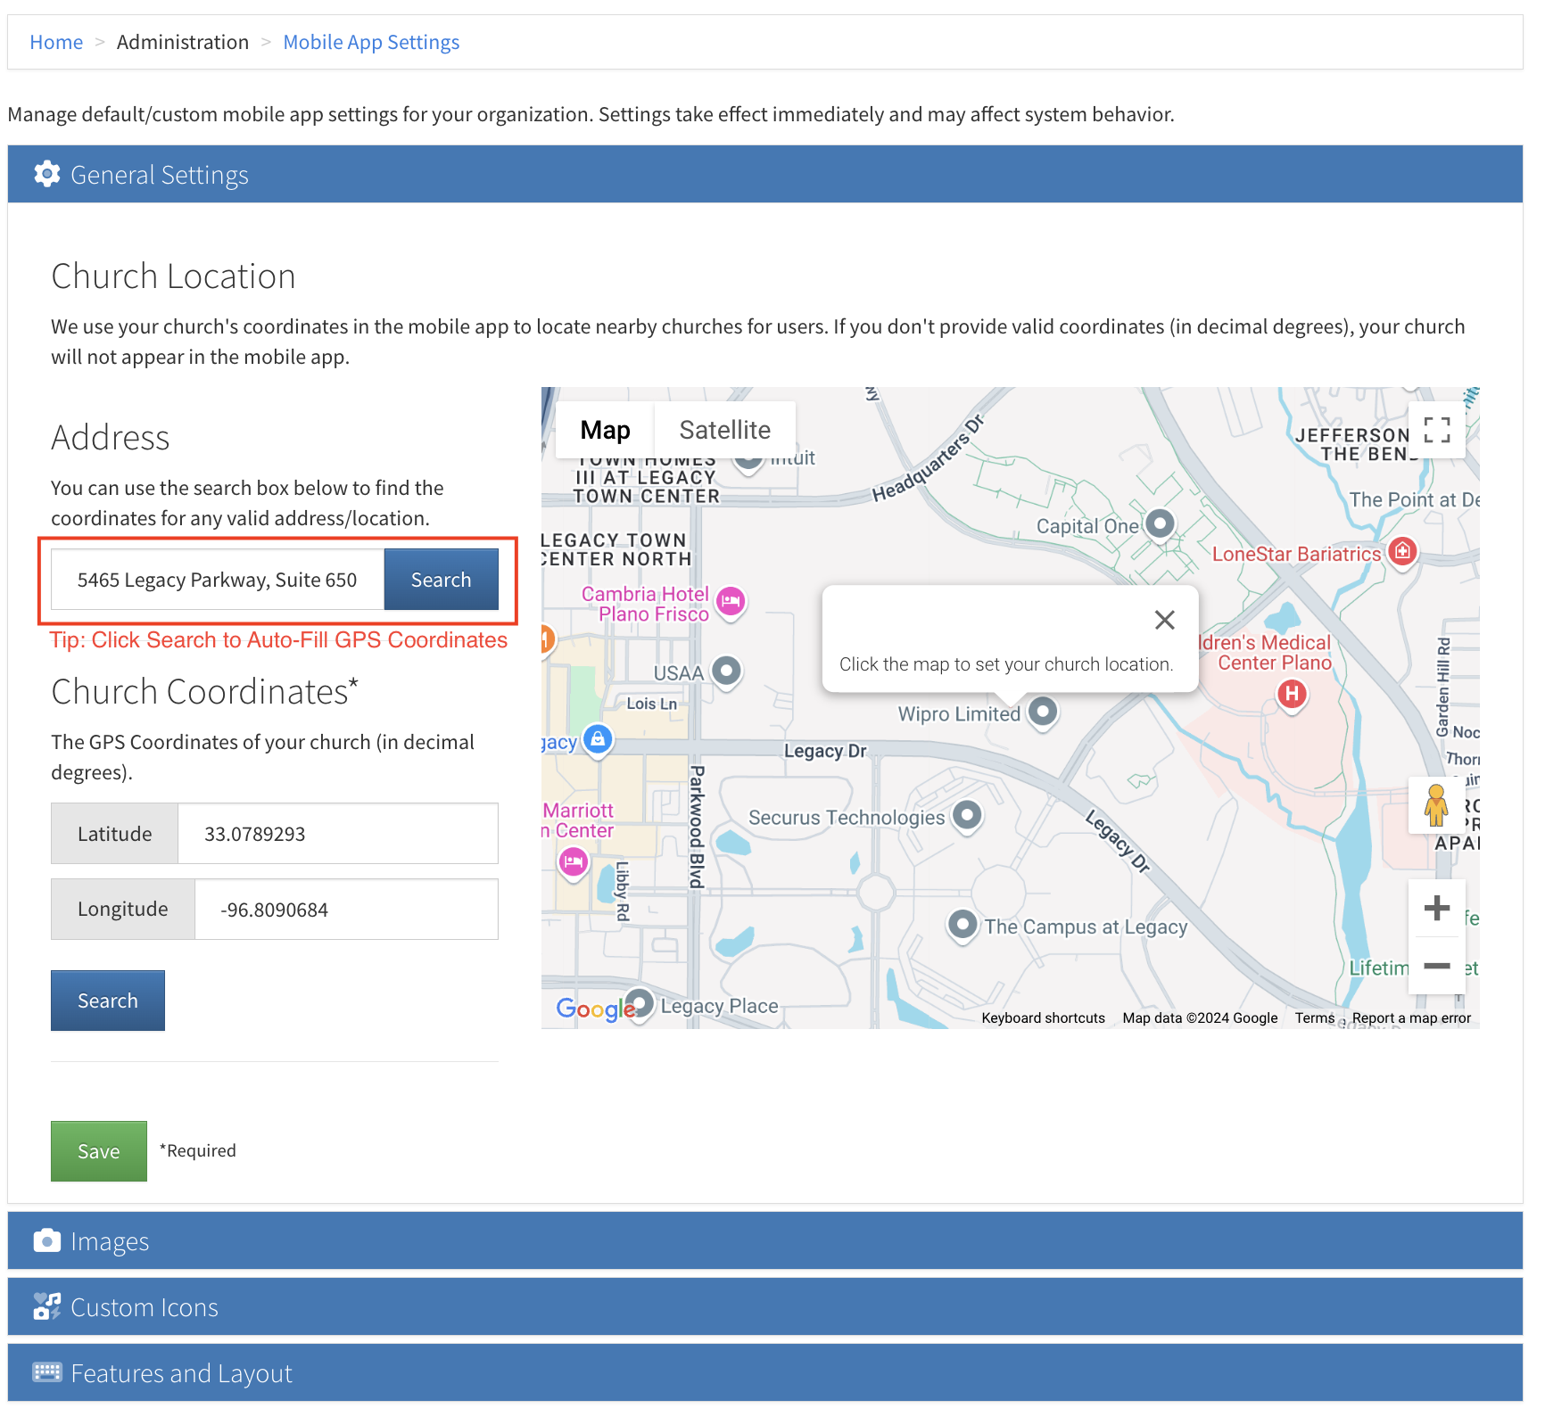The image size is (1545, 1425).
Task: Click the Marriott hotel map marker
Action: click(573, 862)
